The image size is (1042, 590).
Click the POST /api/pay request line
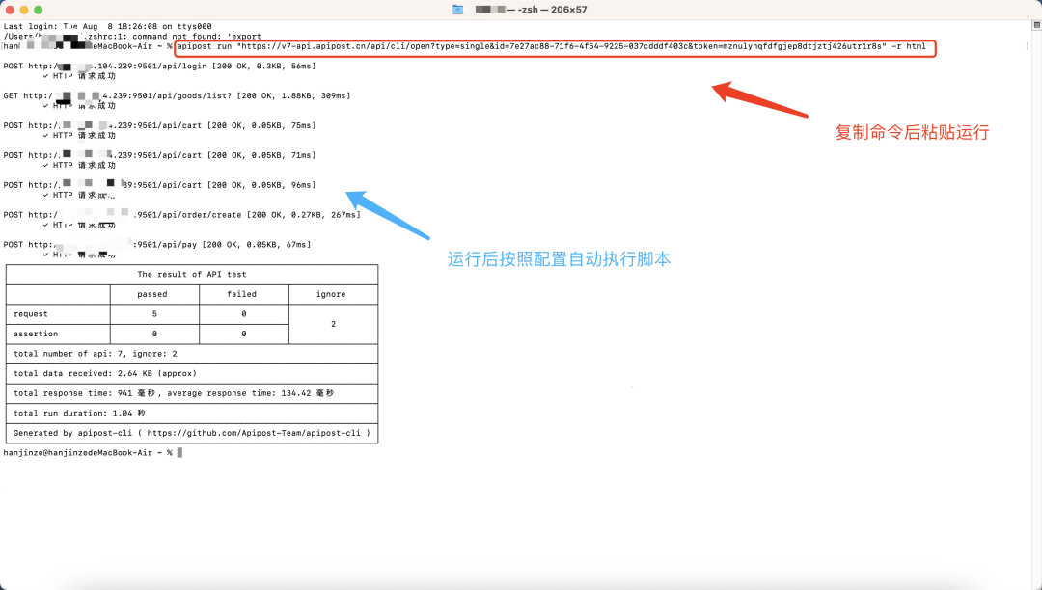click(157, 245)
